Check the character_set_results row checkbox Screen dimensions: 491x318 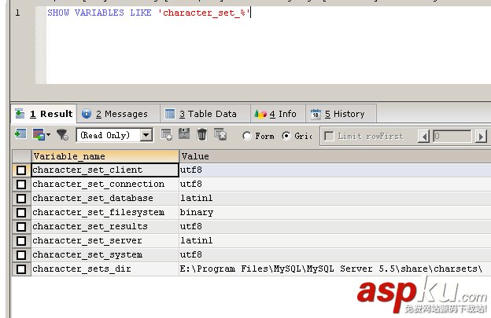pyautogui.click(x=21, y=227)
